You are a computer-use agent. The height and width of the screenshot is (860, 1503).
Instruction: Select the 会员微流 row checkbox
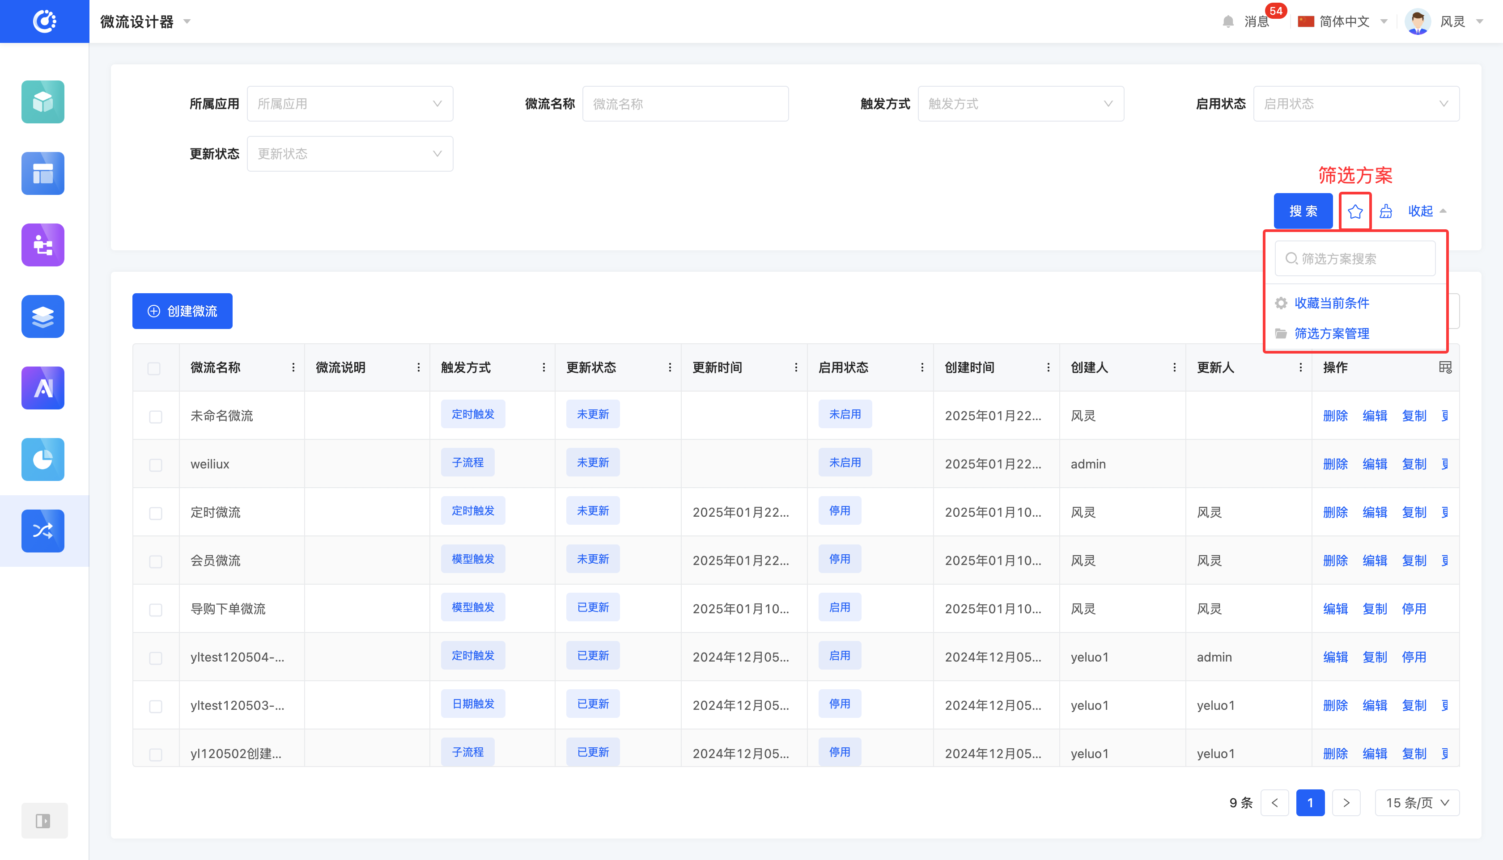click(155, 561)
